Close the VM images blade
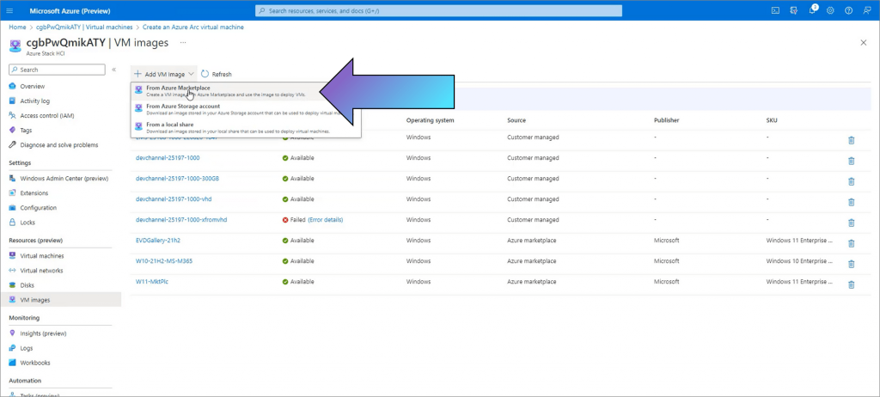 863,43
